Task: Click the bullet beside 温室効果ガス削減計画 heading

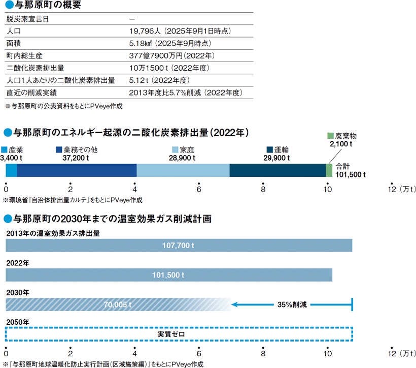Action: (7, 219)
